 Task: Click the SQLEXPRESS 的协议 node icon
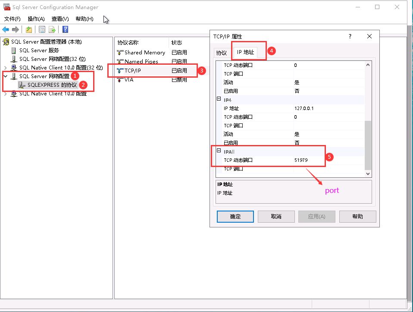point(22,85)
